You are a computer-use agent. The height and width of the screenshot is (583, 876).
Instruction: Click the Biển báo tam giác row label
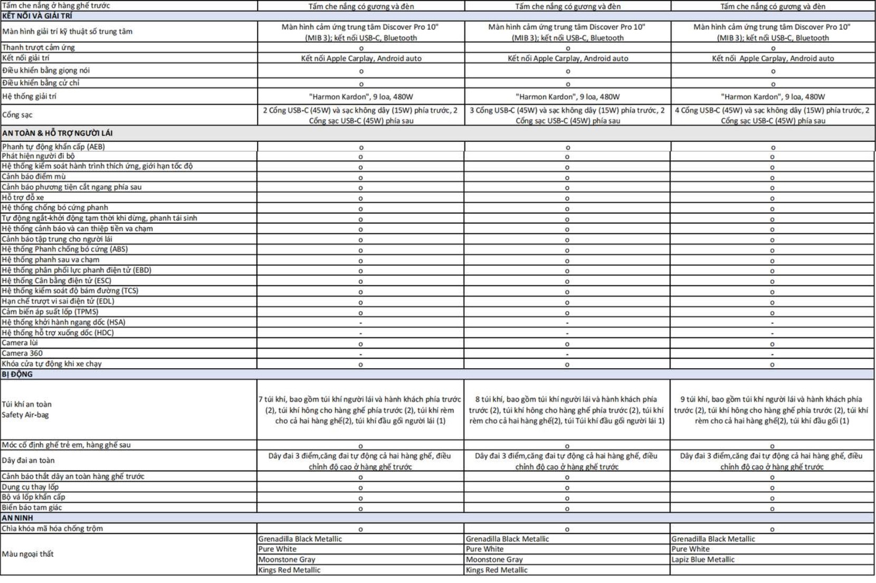click(32, 507)
